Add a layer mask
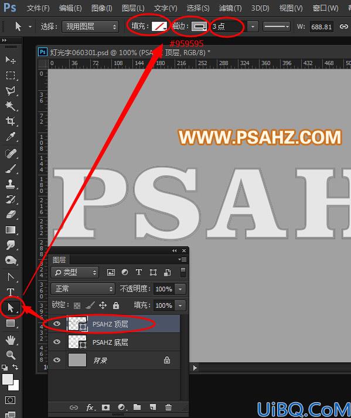The image size is (351, 418). pyautogui.click(x=106, y=407)
